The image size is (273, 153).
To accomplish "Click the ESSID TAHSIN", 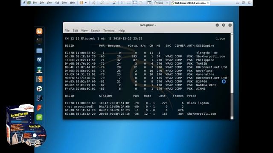I will pos(201,63).
